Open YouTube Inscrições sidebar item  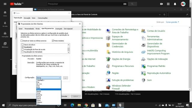(x=5, y=34)
